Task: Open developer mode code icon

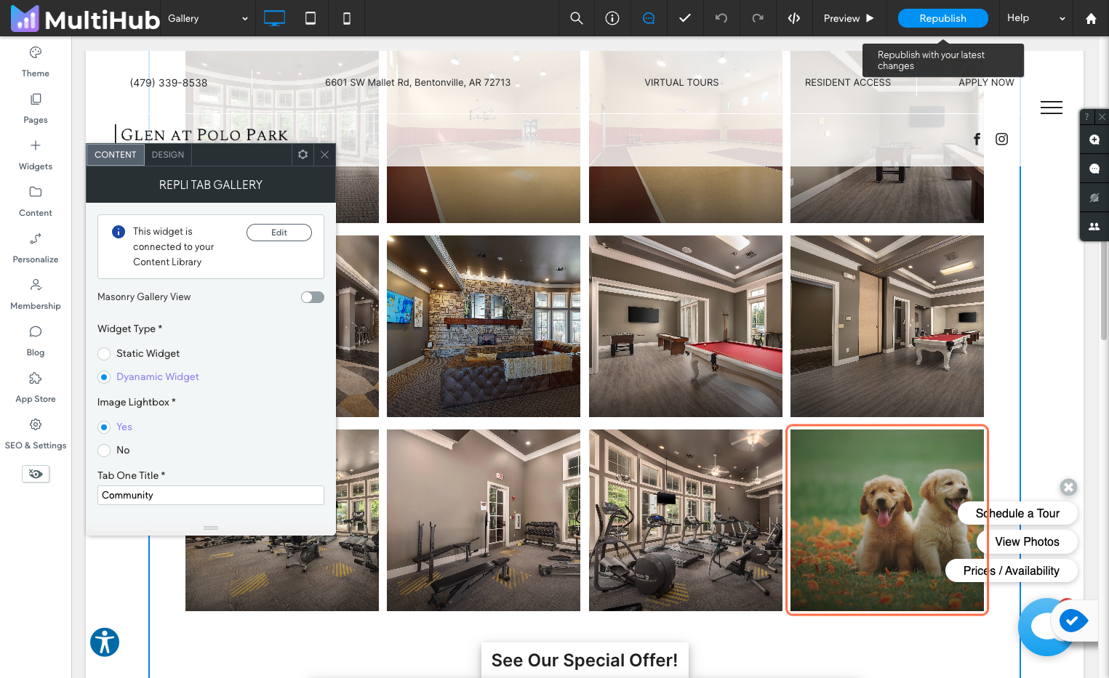Action: [x=794, y=18]
